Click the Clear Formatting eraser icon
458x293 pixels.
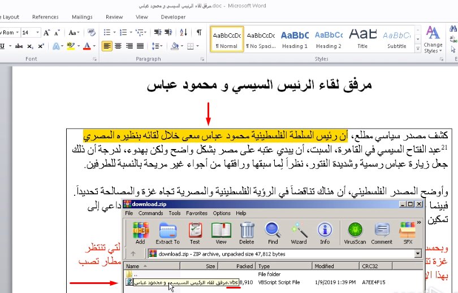click(92, 32)
